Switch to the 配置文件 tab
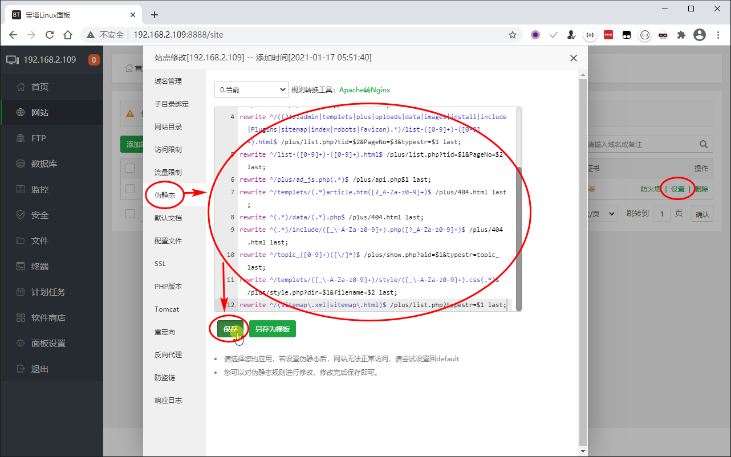This screenshot has height=457, width=731. click(x=174, y=241)
